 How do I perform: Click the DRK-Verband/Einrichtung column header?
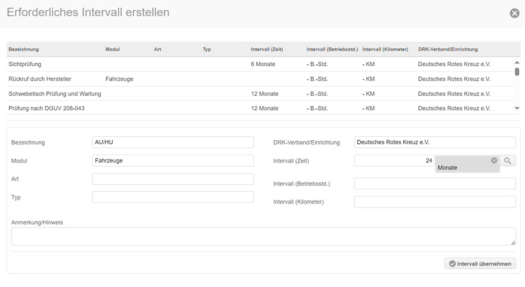(448, 49)
